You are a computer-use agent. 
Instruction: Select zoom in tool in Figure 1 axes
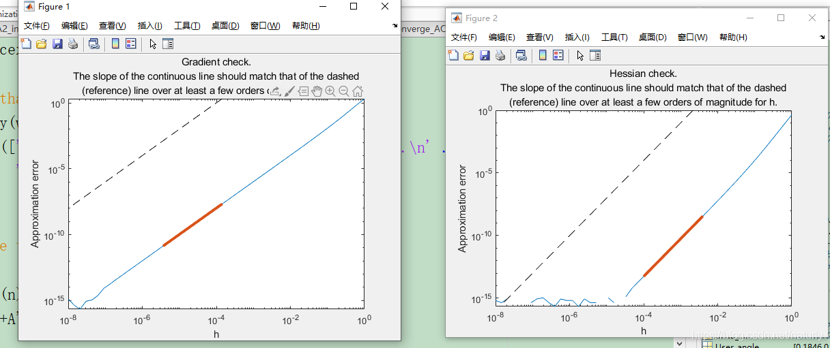coord(330,91)
